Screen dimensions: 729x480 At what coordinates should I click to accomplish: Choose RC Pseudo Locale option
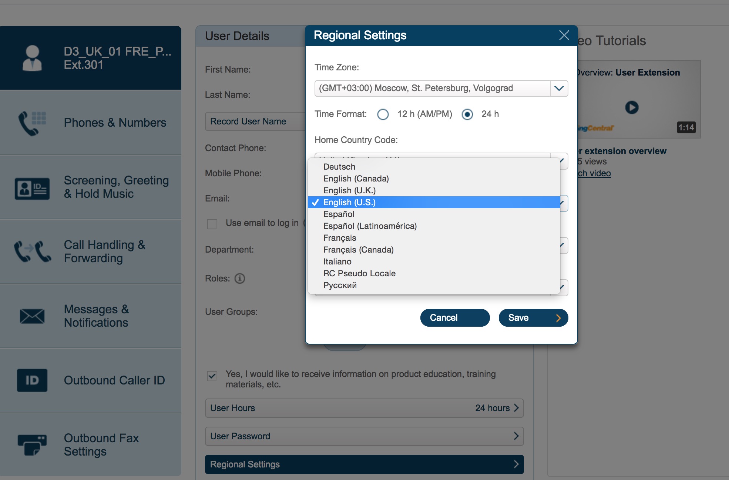pos(434,273)
